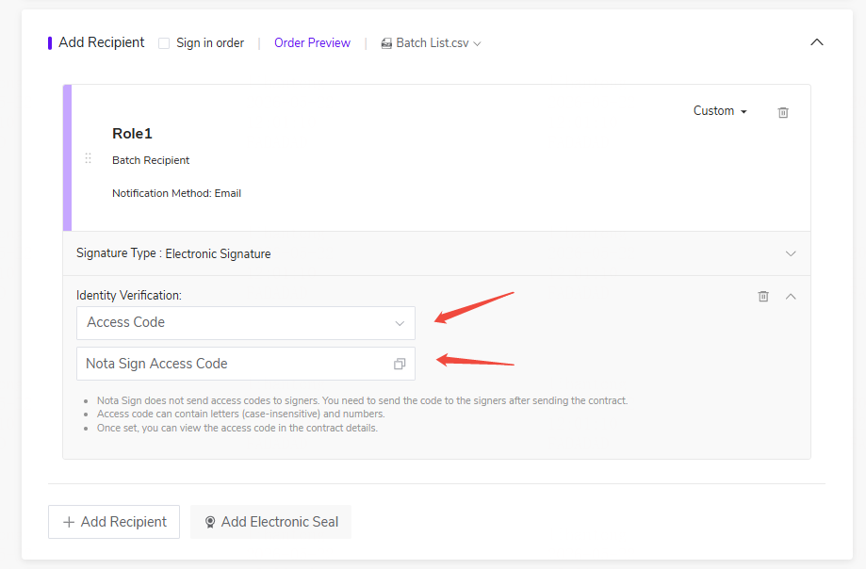Click the Batch List.csv file icon
Viewport: 866px width, 569px height.
pos(386,43)
